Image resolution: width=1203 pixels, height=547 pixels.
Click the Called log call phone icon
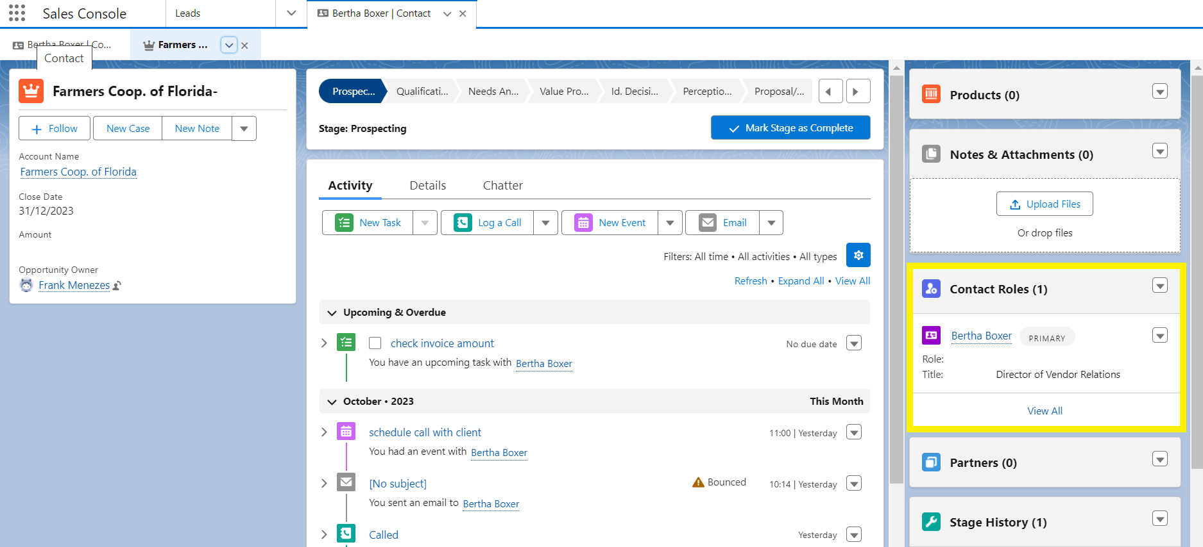(x=346, y=534)
